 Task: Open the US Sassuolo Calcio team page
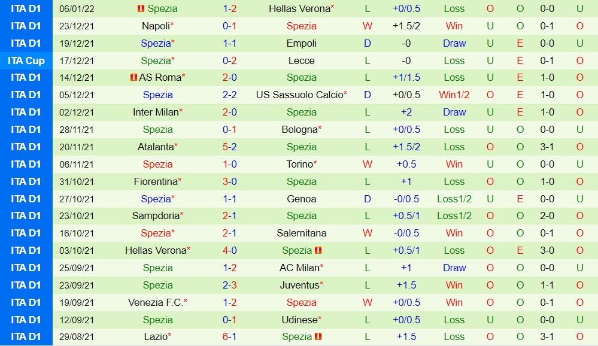tap(299, 95)
